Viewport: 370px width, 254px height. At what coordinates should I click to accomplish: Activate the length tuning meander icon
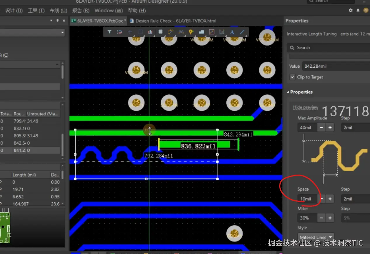pos(181,32)
